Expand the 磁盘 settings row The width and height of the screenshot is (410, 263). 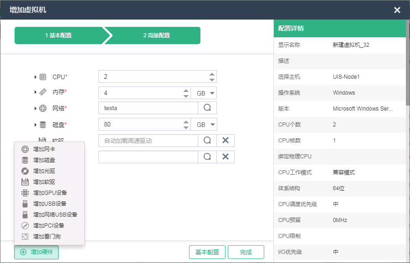(x=36, y=124)
